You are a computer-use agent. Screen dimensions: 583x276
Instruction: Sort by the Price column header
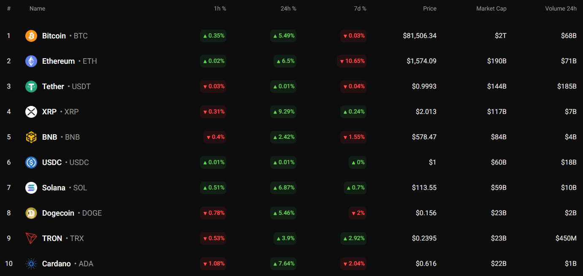click(x=430, y=8)
